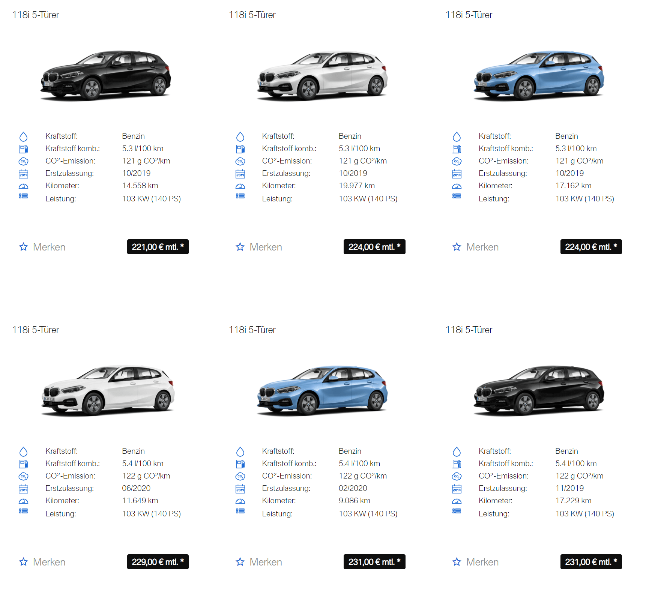Viewport: 646px width, 591px height.
Task: Open the 231,00 € mtl. button for the 17.229 km car
Action: pyautogui.click(x=591, y=562)
